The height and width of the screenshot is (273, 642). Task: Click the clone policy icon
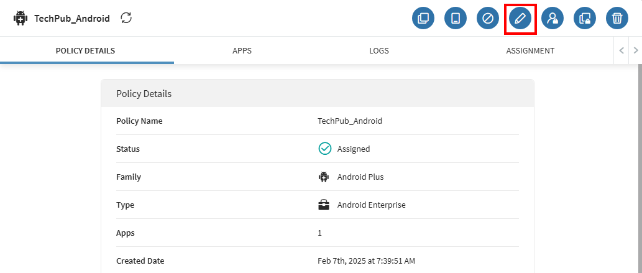pyautogui.click(x=423, y=19)
